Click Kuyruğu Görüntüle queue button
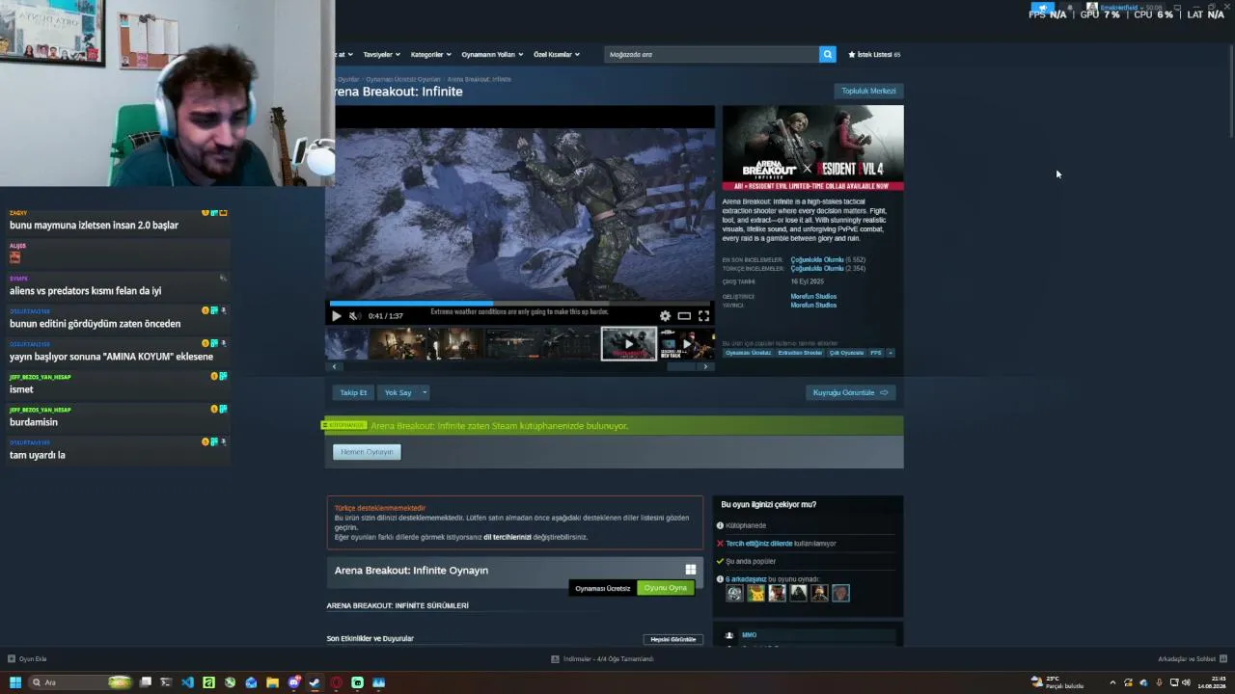This screenshot has height=694, width=1235. (850, 392)
